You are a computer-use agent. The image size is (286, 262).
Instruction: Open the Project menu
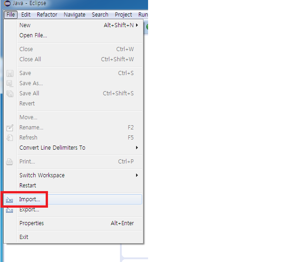coord(123,15)
